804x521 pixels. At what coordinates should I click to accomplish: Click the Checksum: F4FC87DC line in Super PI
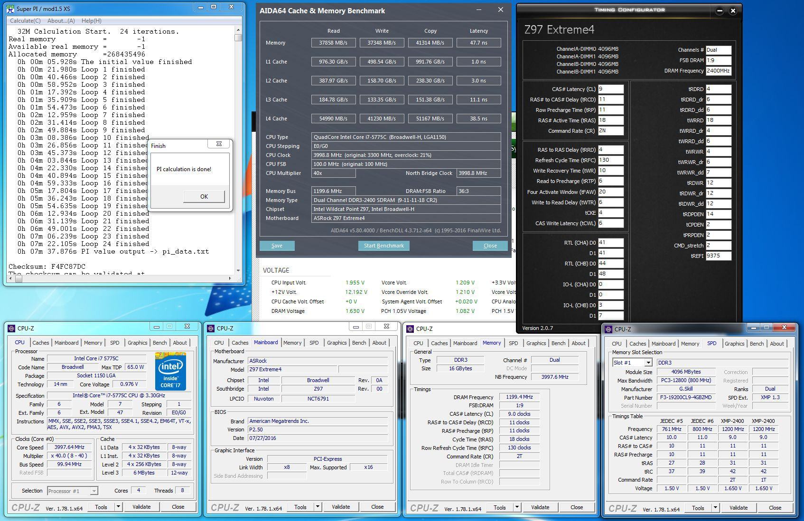tap(47, 266)
